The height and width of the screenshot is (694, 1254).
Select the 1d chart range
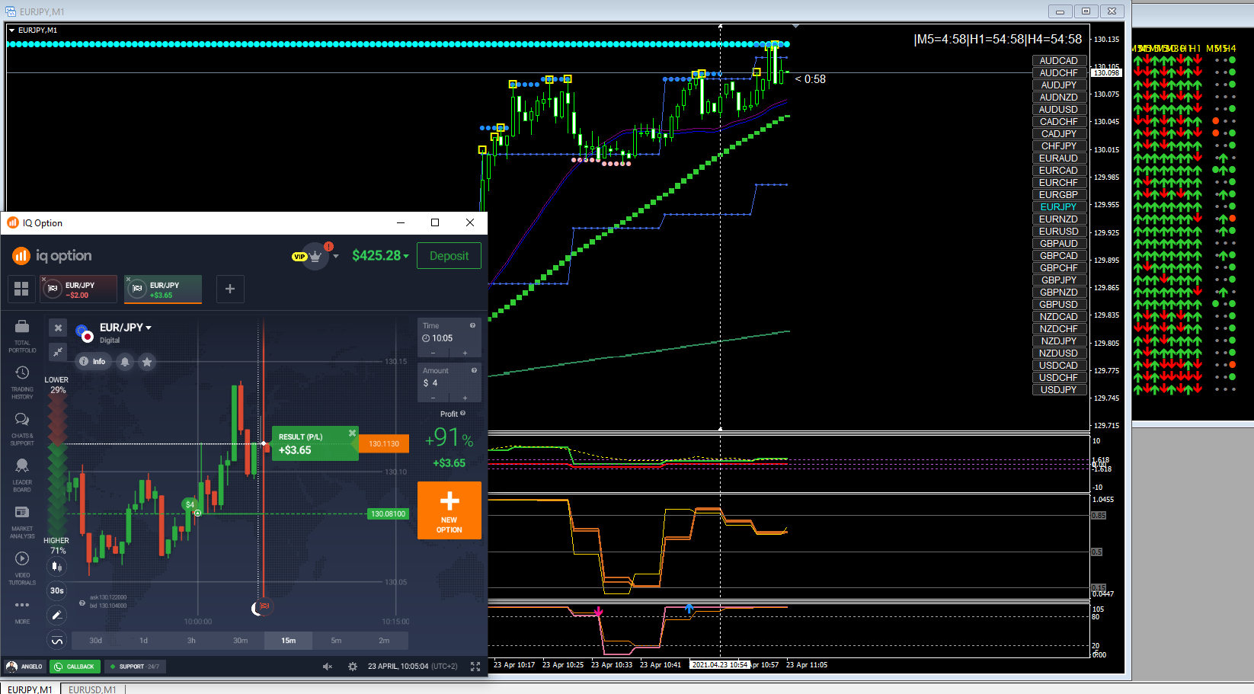[x=143, y=641]
